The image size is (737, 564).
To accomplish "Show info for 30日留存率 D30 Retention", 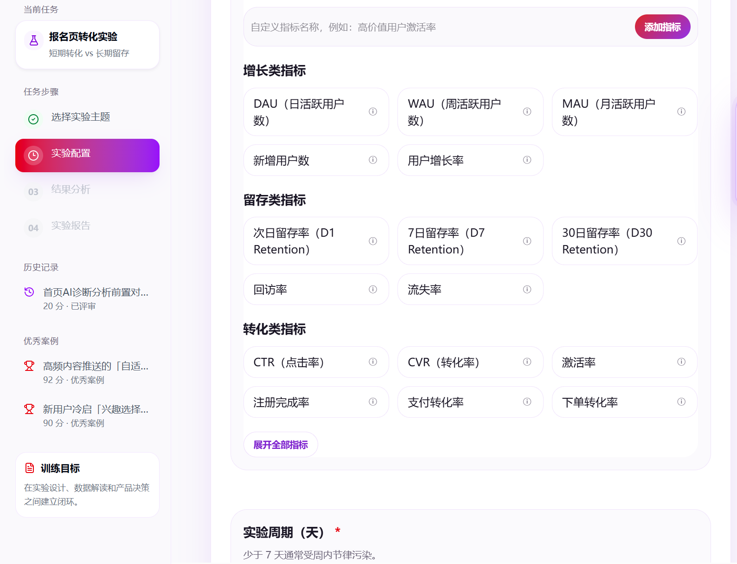I will 681,241.
